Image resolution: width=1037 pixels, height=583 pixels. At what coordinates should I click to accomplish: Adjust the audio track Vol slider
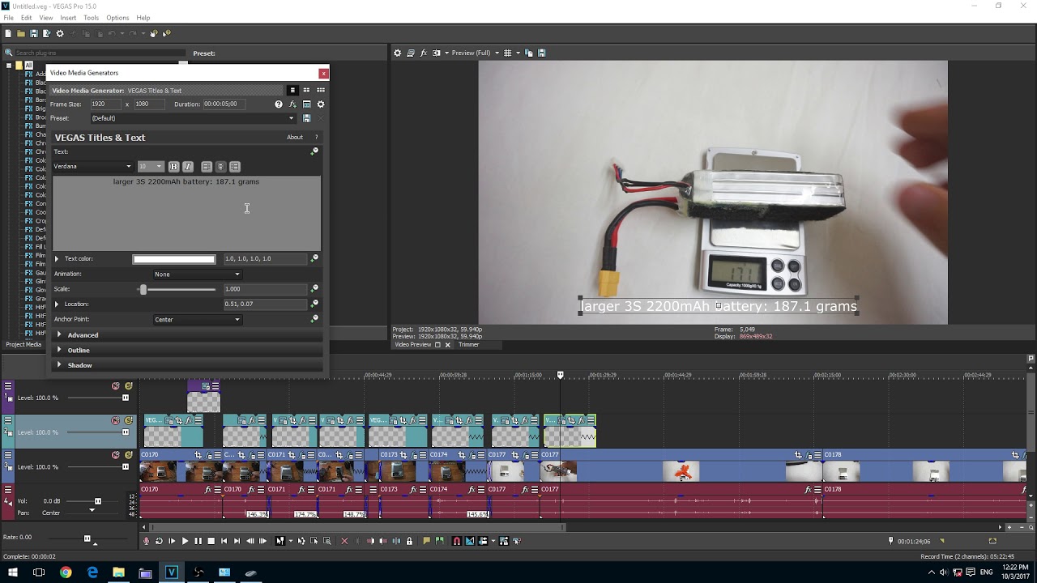click(x=98, y=501)
